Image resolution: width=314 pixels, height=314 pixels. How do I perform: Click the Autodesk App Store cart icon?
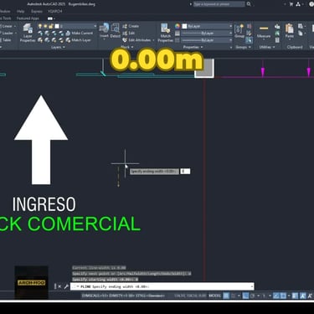291,4
